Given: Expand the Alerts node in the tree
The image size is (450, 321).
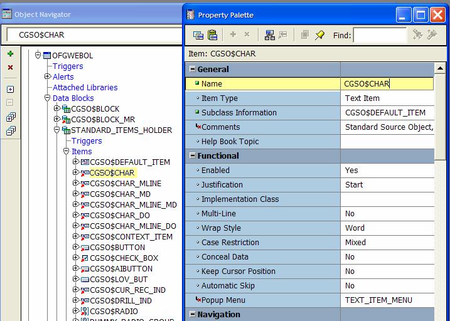Looking at the screenshot, I should (x=47, y=76).
